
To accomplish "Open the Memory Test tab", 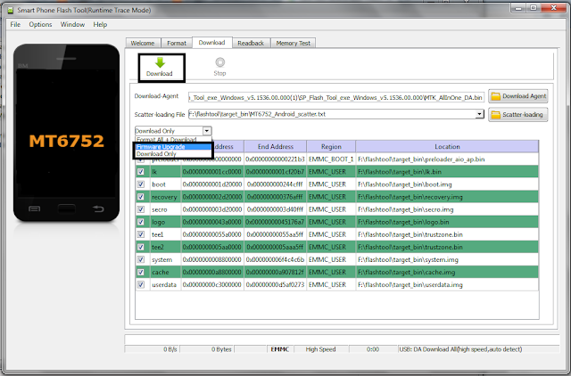I will [x=294, y=43].
